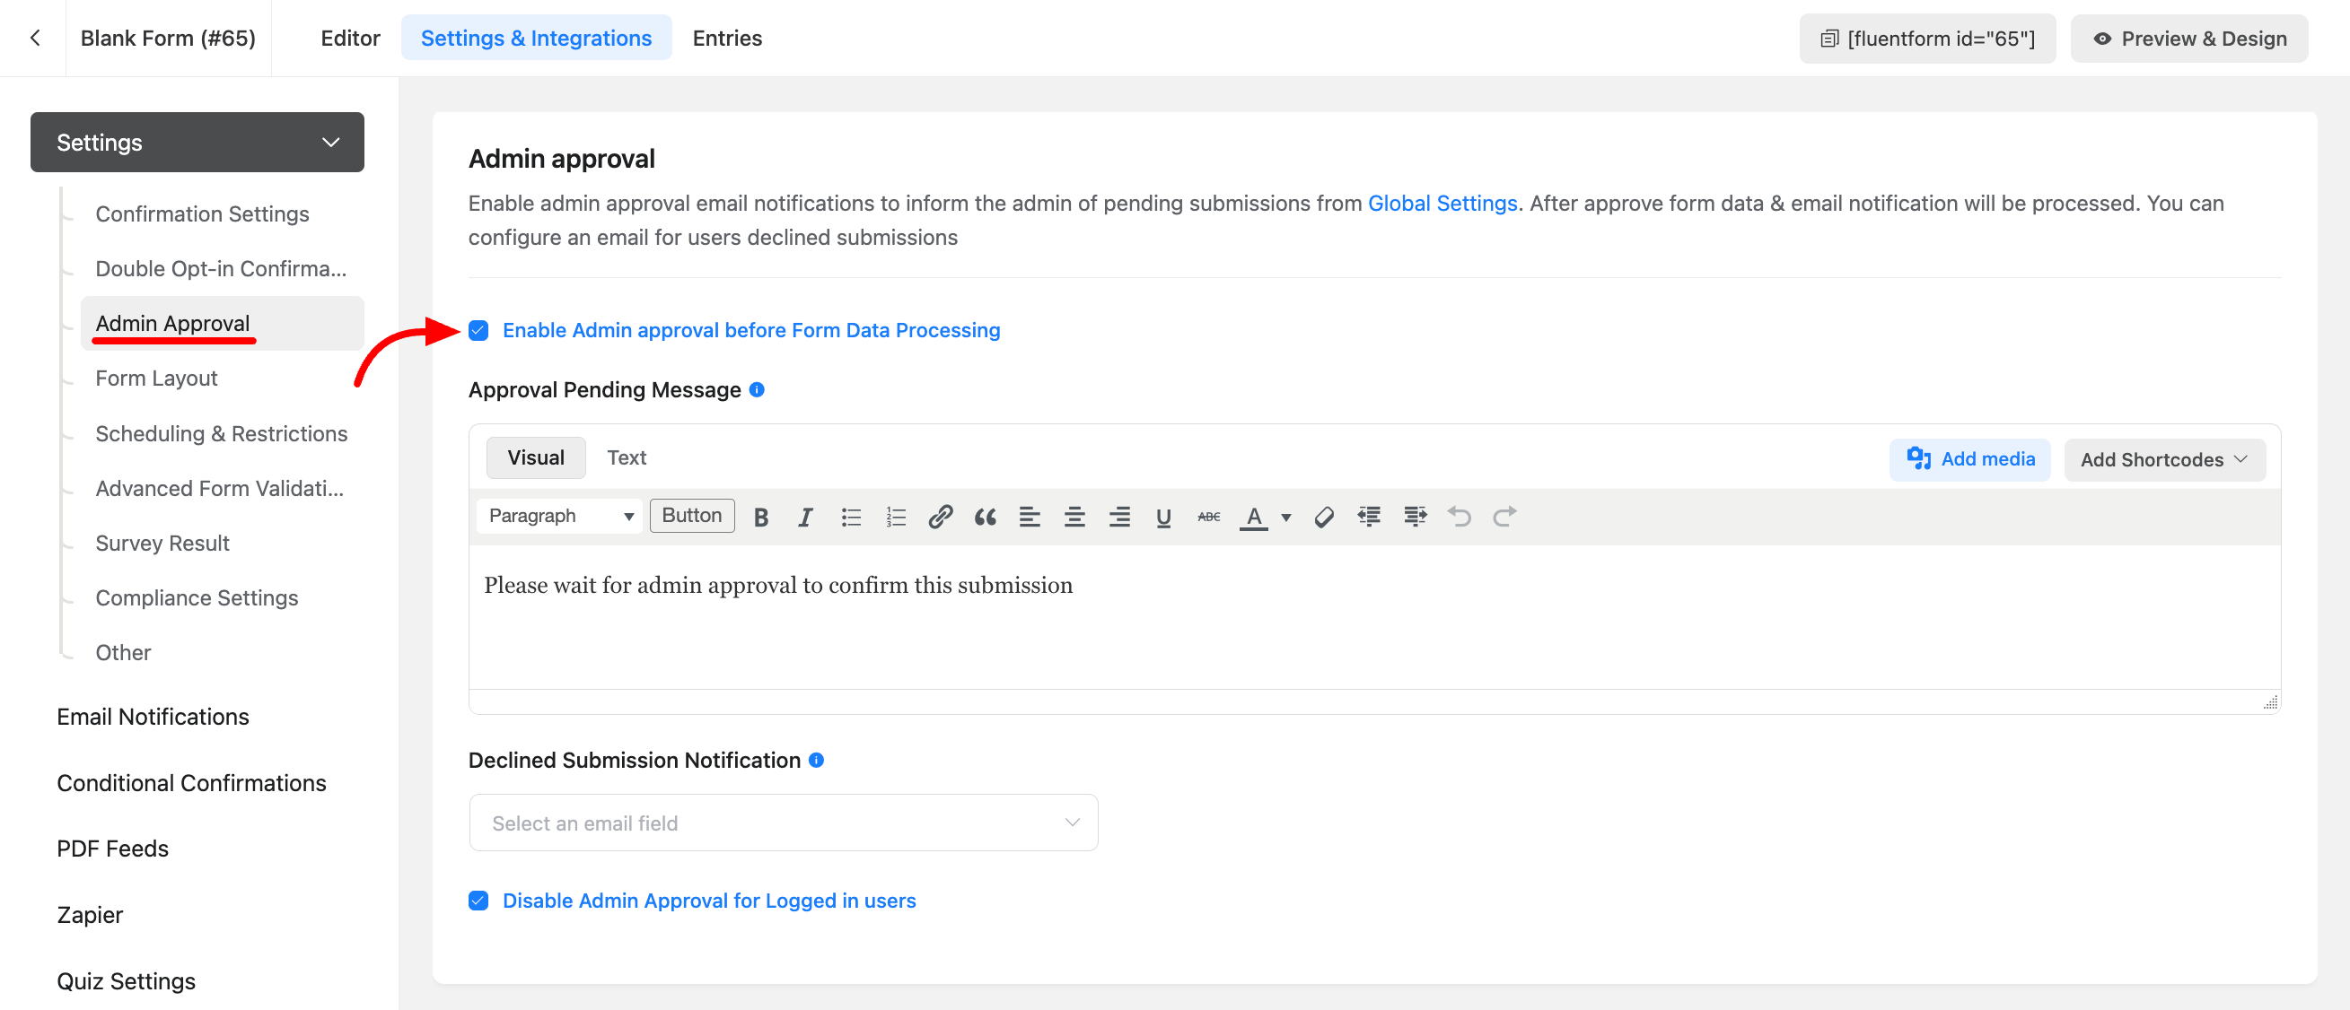Image resolution: width=2350 pixels, height=1010 pixels.
Task: Open the Paragraph format dropdown
Action: (x=559, y=516)
